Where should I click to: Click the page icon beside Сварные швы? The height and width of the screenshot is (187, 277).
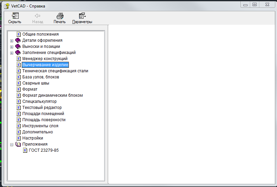(x=19, y=83)
